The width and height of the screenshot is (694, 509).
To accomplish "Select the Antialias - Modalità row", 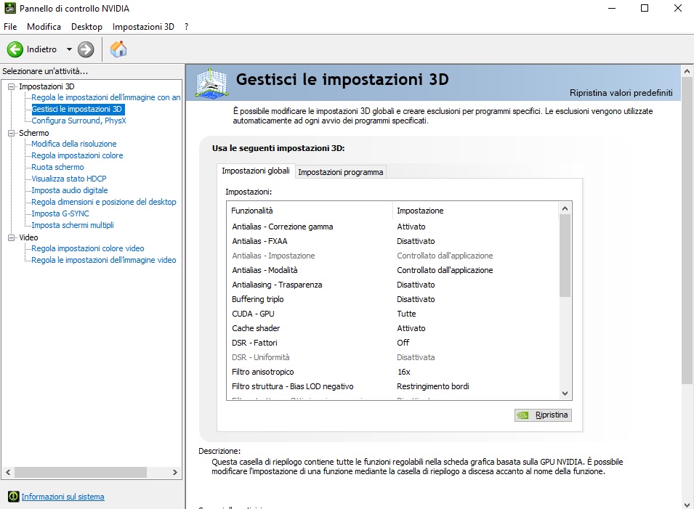I will coord(392,270).
